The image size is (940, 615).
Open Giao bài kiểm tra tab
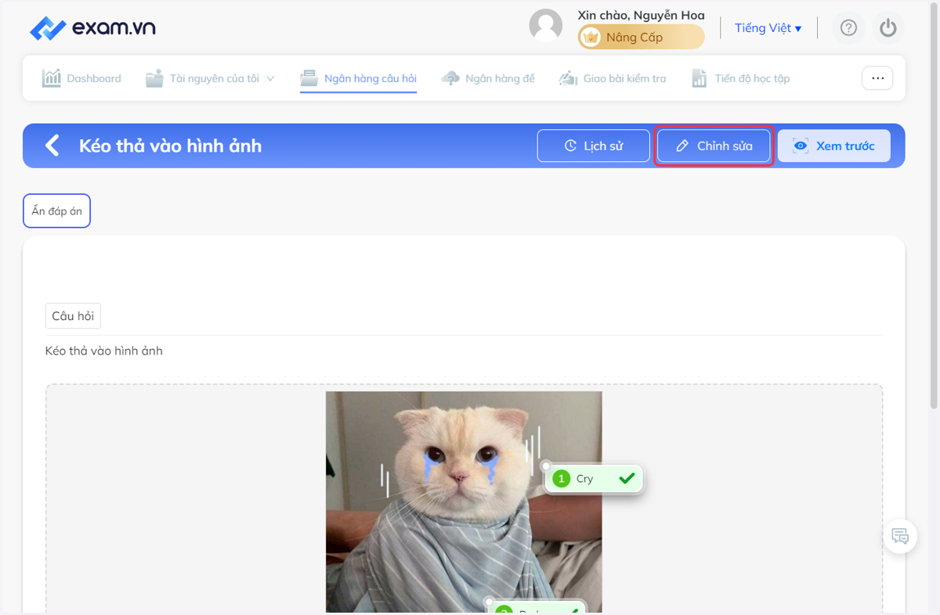tap(612, 78)
